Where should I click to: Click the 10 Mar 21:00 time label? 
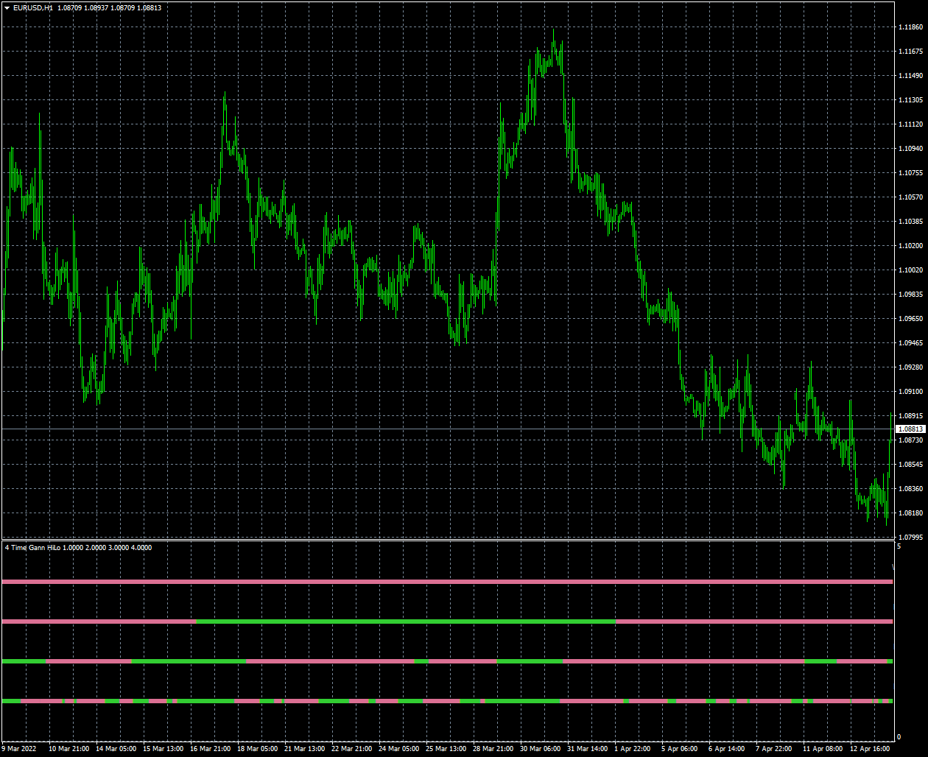click(x=69, y=749)
